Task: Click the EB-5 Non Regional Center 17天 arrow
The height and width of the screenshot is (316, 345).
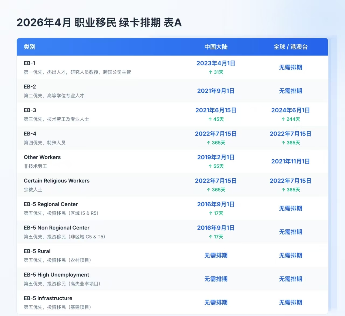Action: tap(211, 237)
